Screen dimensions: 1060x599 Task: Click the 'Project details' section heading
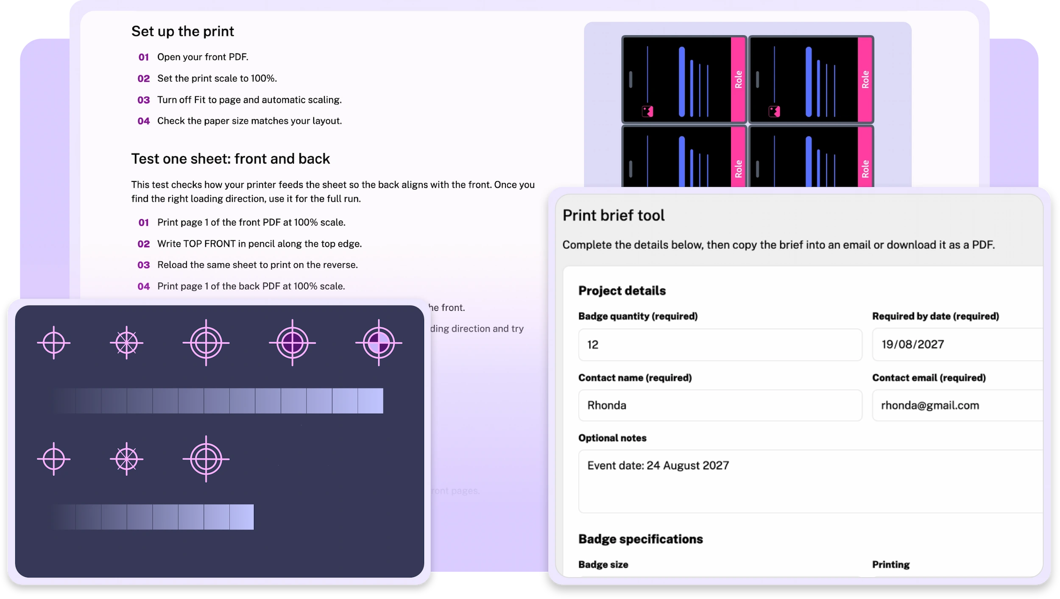click(622, 291)
